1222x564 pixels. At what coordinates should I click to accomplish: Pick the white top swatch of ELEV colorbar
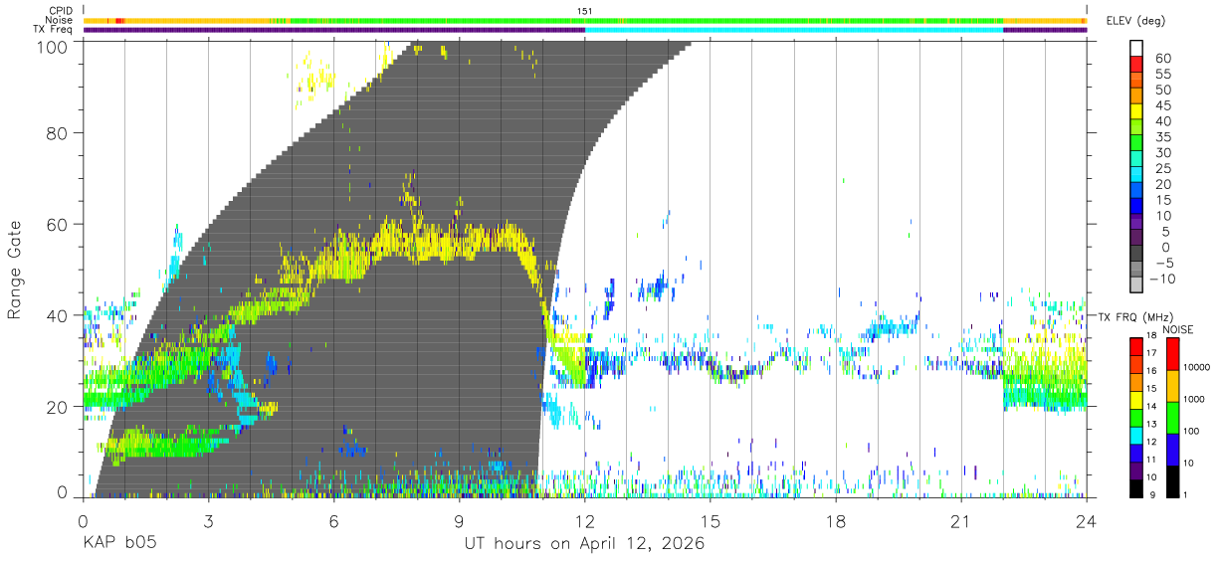tap(1136, 49)
